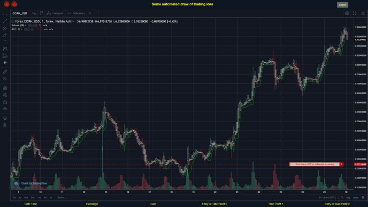Toggle fullscreen mode icon
This screenshot has height=207, width=368.
pos(355,13)
